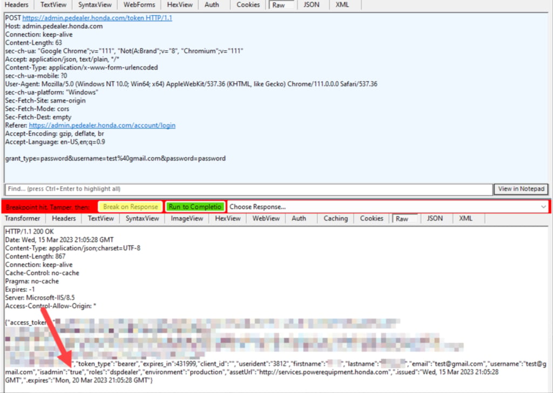Viewport: 553px width, 393px height.
Task: Click the grant_type=password request body line
Action: [116, 159]
